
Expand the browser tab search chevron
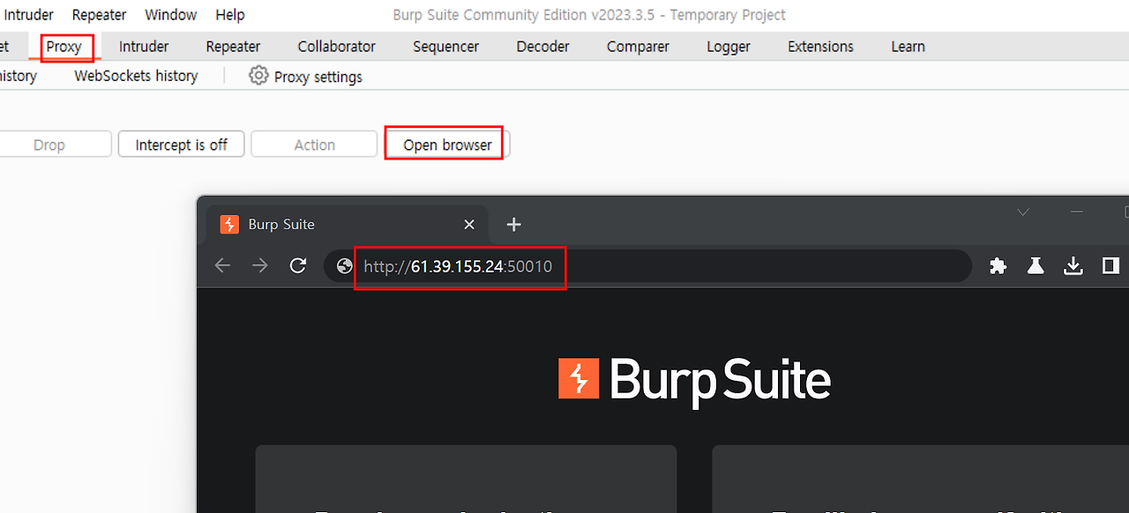click(1023, 212)
